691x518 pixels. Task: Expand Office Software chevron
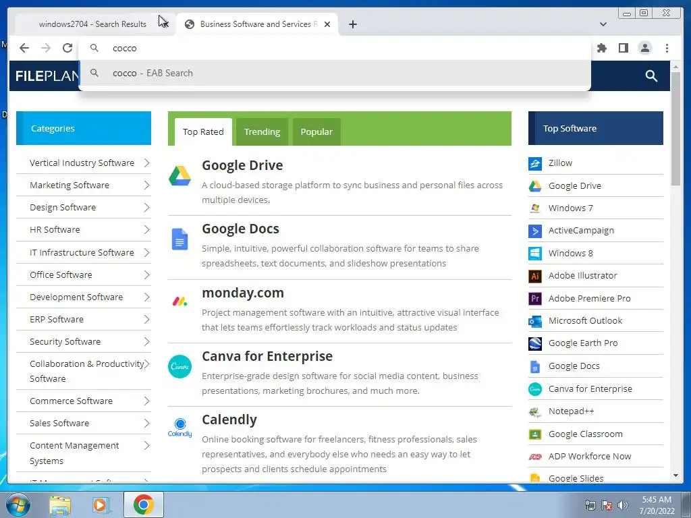(146, 275)
